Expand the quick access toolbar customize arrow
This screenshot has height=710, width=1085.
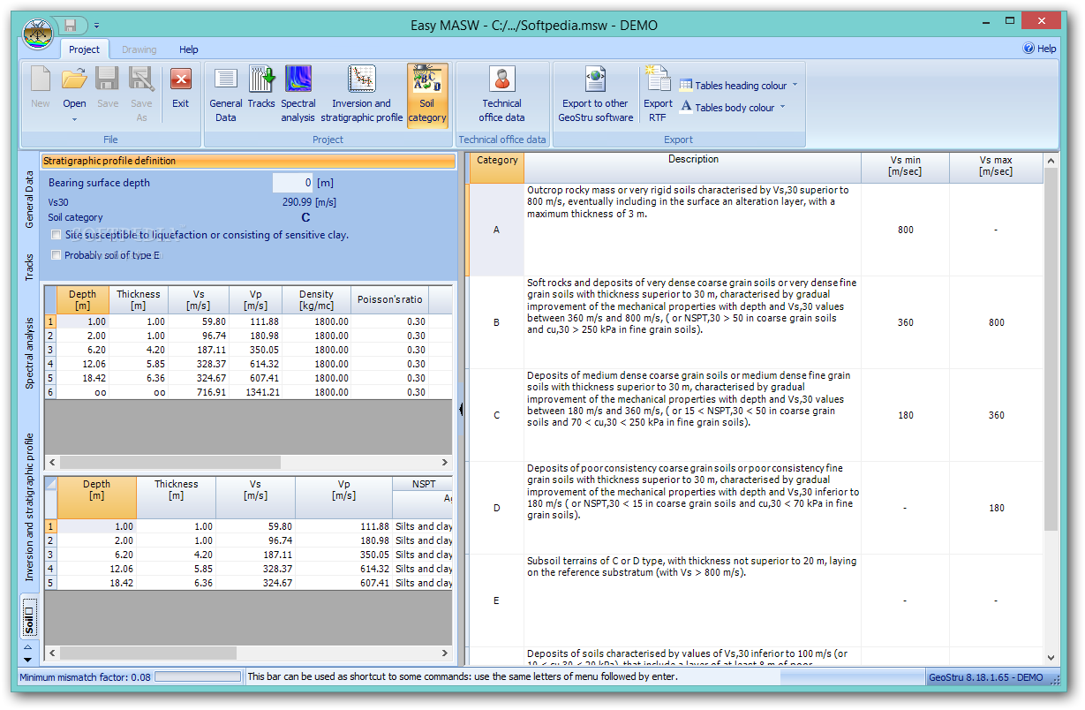(96, 26)
